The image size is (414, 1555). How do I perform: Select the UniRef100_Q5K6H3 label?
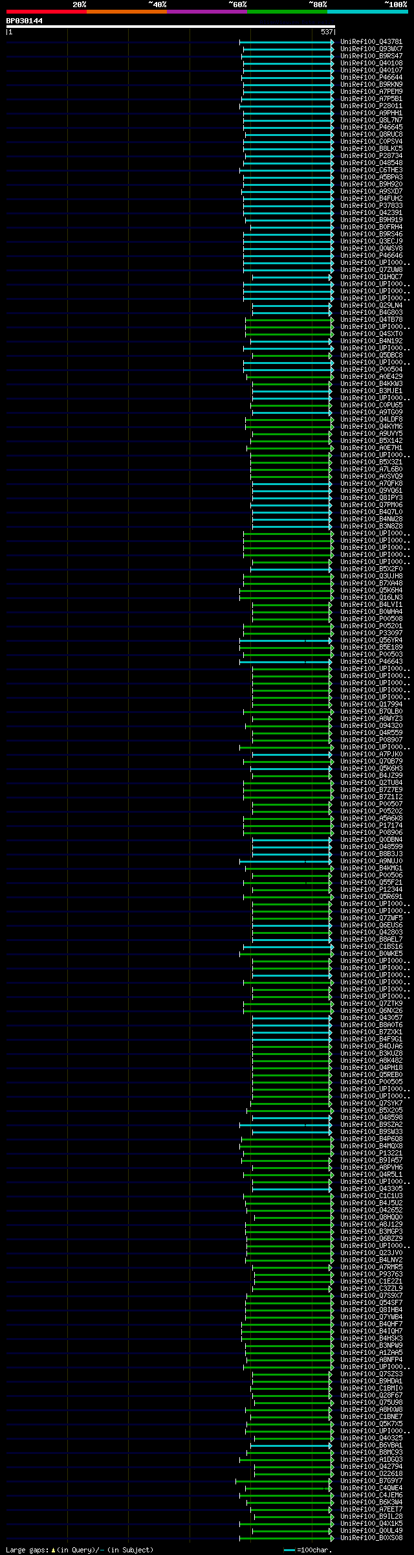click(x=371, y=769)
